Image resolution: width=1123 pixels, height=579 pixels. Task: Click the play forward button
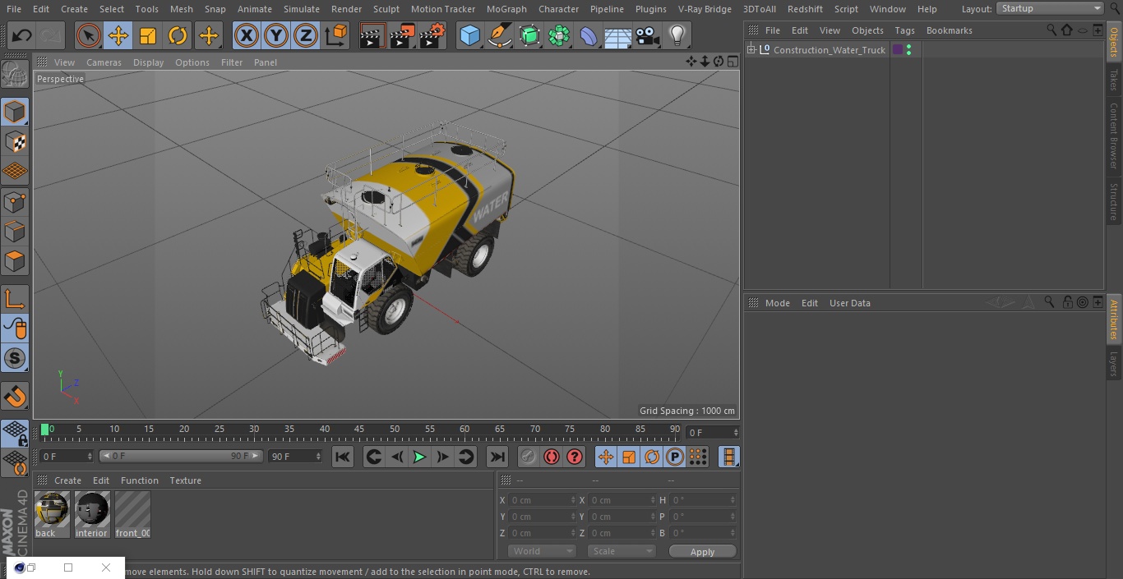[419, 457]
